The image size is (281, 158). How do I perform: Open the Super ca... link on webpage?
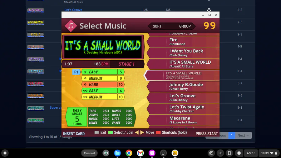point(56,107)
